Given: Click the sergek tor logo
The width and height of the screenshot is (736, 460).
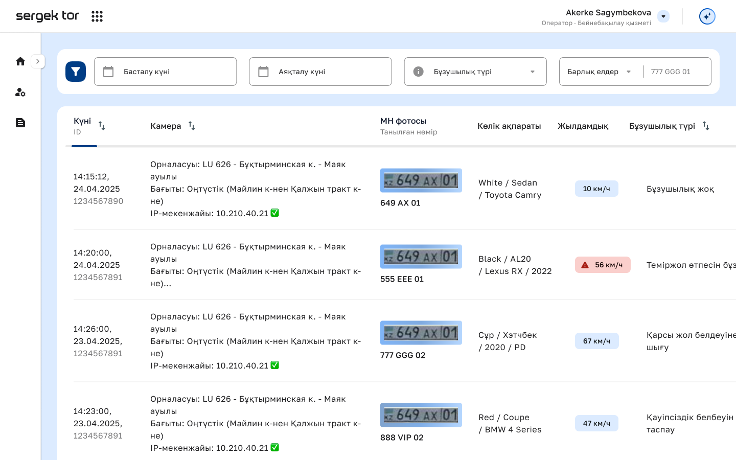Looking at the screenshot, I should 48,16.
